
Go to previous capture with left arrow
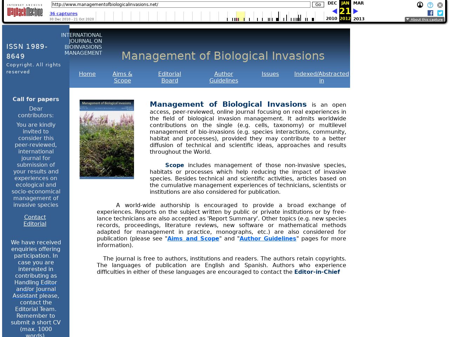click(x=334, y=11)
